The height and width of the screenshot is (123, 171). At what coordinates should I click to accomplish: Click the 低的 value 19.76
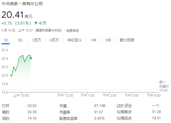click(x=32, y=118)
